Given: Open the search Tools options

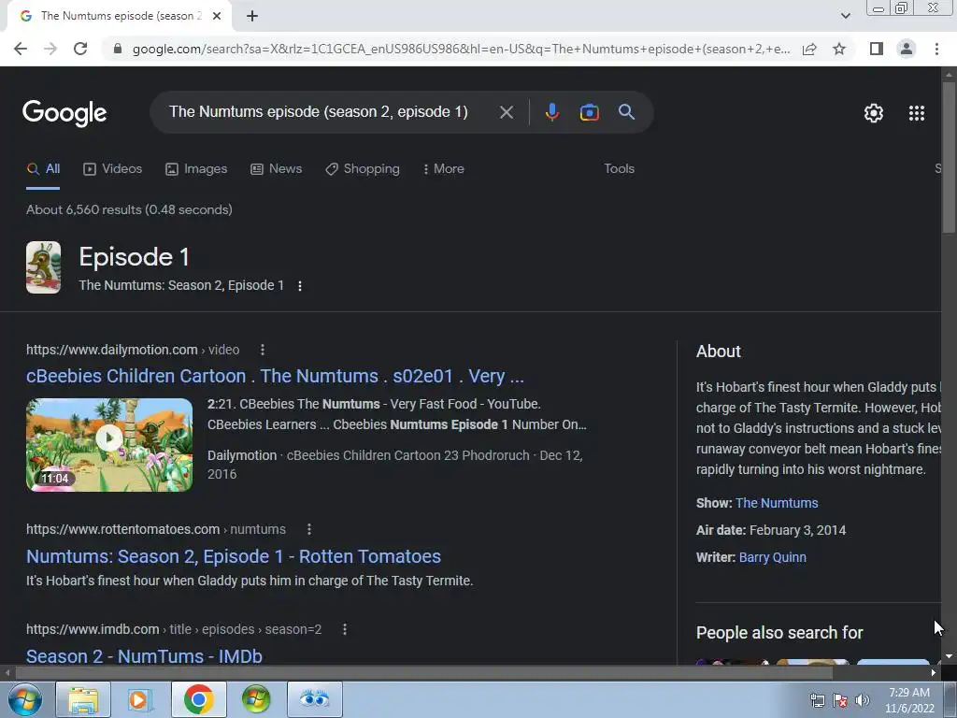Looking at the screenshot, I should (619, 169).
